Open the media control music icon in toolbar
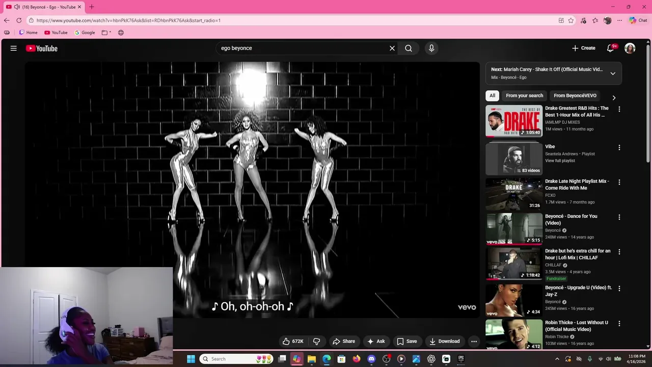The width and height of the screenshot is (652, 367). pos(583,20)
